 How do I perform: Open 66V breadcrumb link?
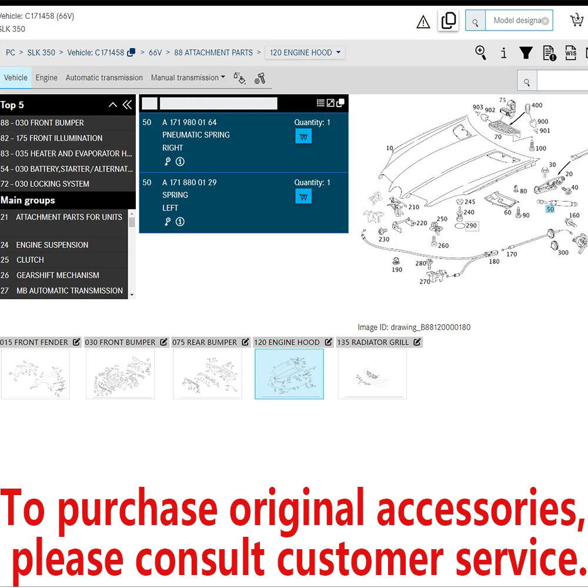155,52
